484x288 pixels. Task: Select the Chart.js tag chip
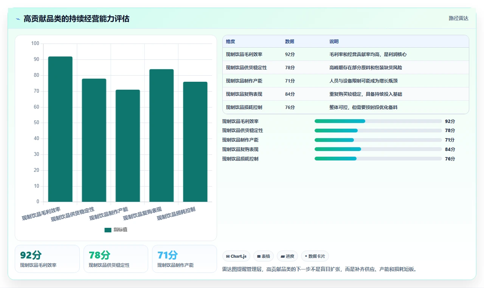pyautogui.click(x=236, y=256)
